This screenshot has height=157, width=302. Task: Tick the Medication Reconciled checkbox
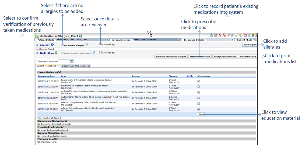37,61
